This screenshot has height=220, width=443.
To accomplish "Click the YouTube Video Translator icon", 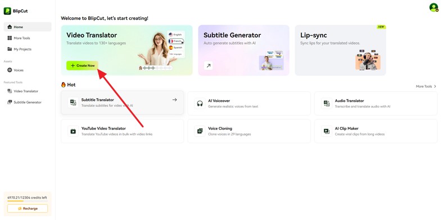I will (x=73, y=131).
